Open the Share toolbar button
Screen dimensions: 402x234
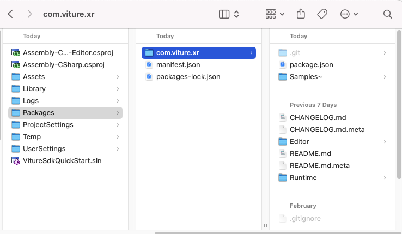coord(301,14)
